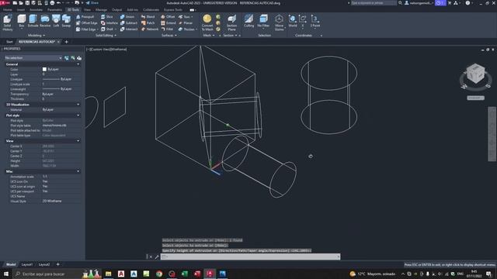
Task: Toggle PICKADD value in Properties panel
Action: (x=67, y=58)
